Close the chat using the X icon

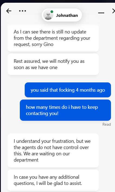pyautogui.click(x=114, y=11)
